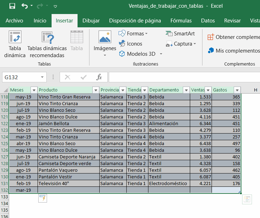
Task: Click the Name Box showing G132
Action: pyautogui.click(x=21, y=77)
